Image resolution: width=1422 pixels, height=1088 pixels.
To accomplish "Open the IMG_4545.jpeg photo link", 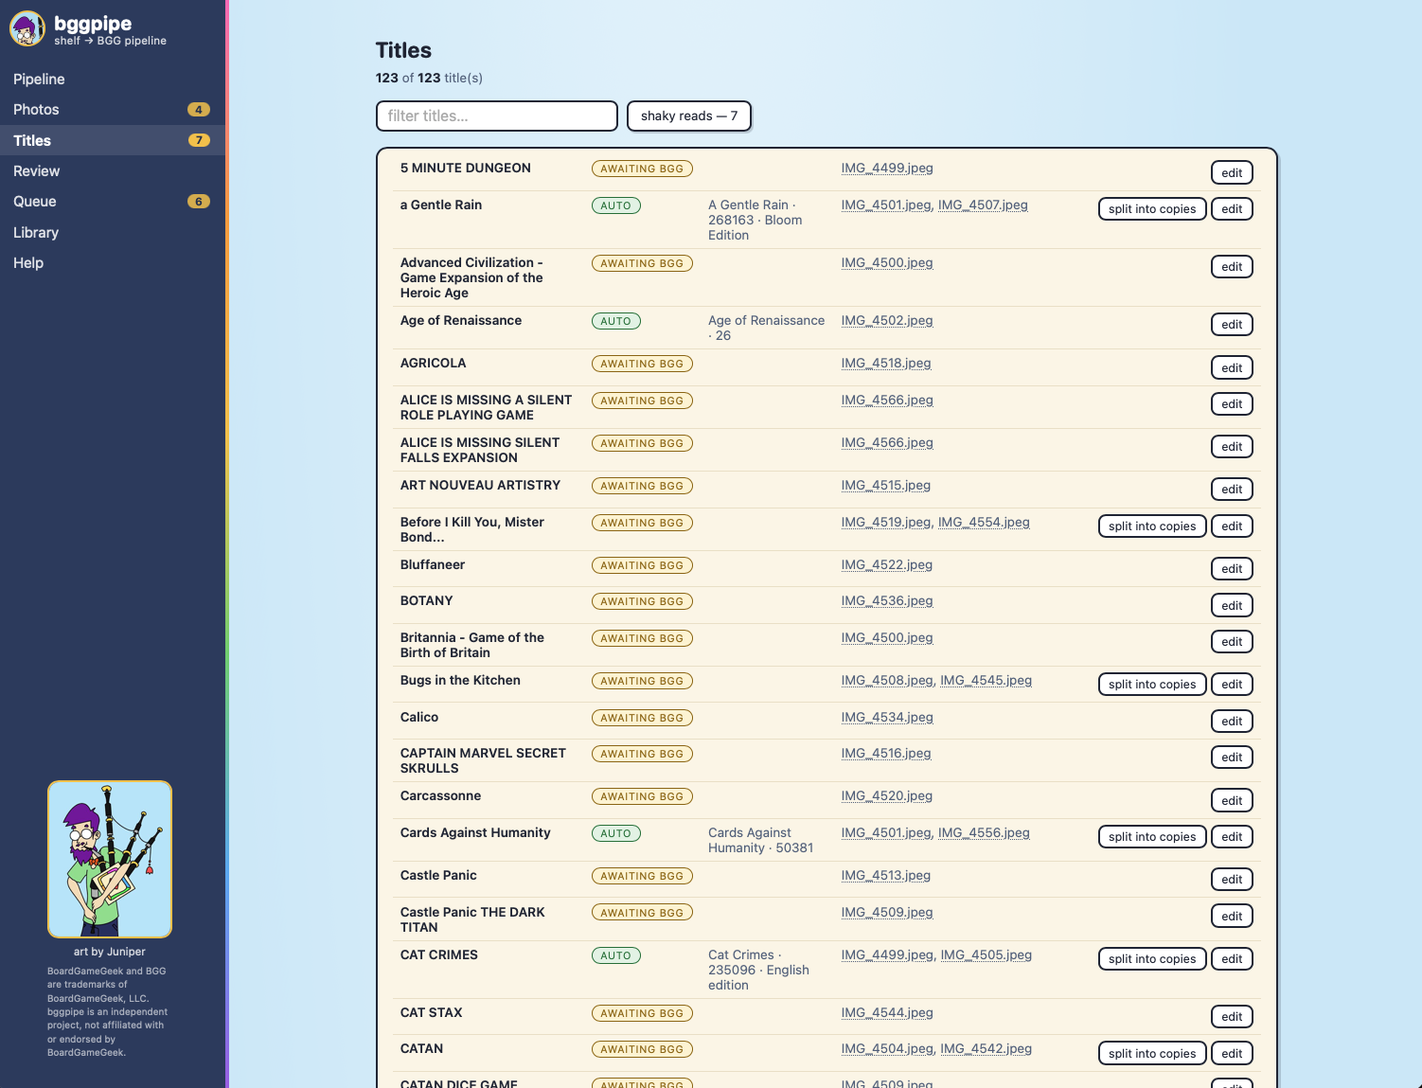I will (987, 680).
